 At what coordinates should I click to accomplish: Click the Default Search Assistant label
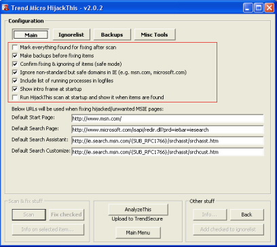(x=40, y=140)
